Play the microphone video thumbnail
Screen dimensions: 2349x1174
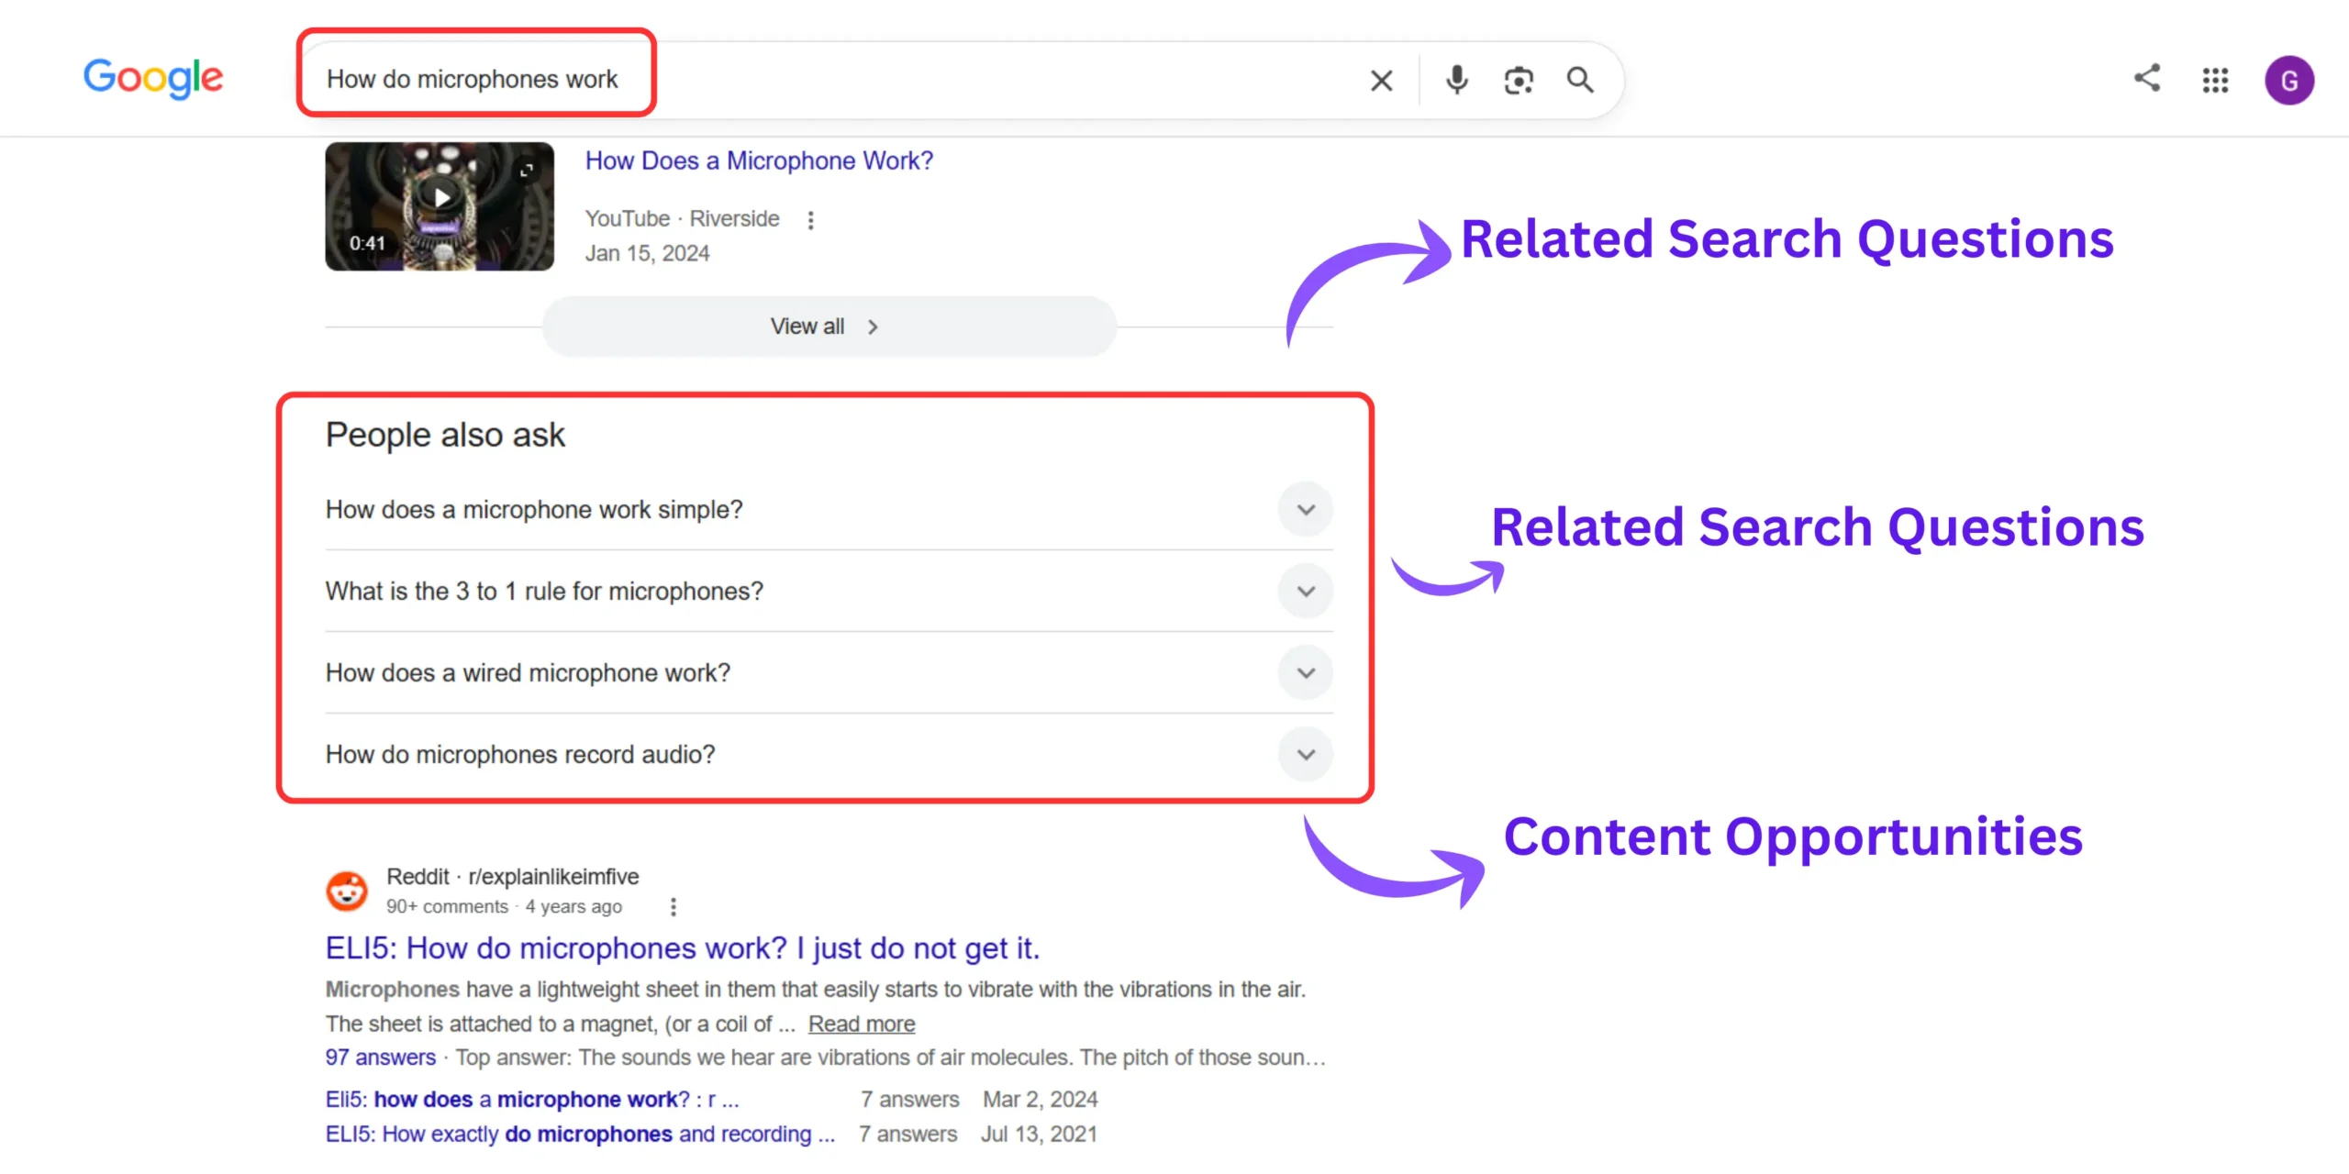point(440,205)
